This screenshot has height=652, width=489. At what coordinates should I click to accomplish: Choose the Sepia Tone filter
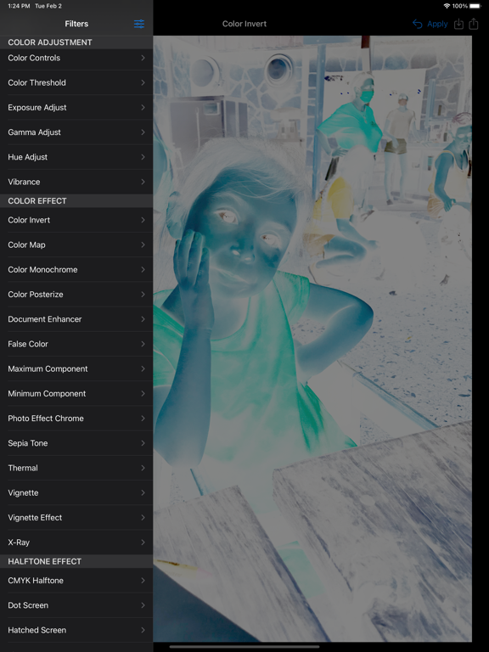coord(76,443)
